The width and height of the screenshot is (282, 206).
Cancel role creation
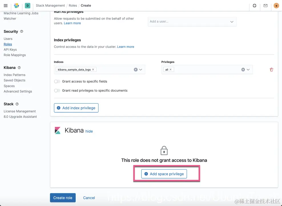(x=89, y=198)
